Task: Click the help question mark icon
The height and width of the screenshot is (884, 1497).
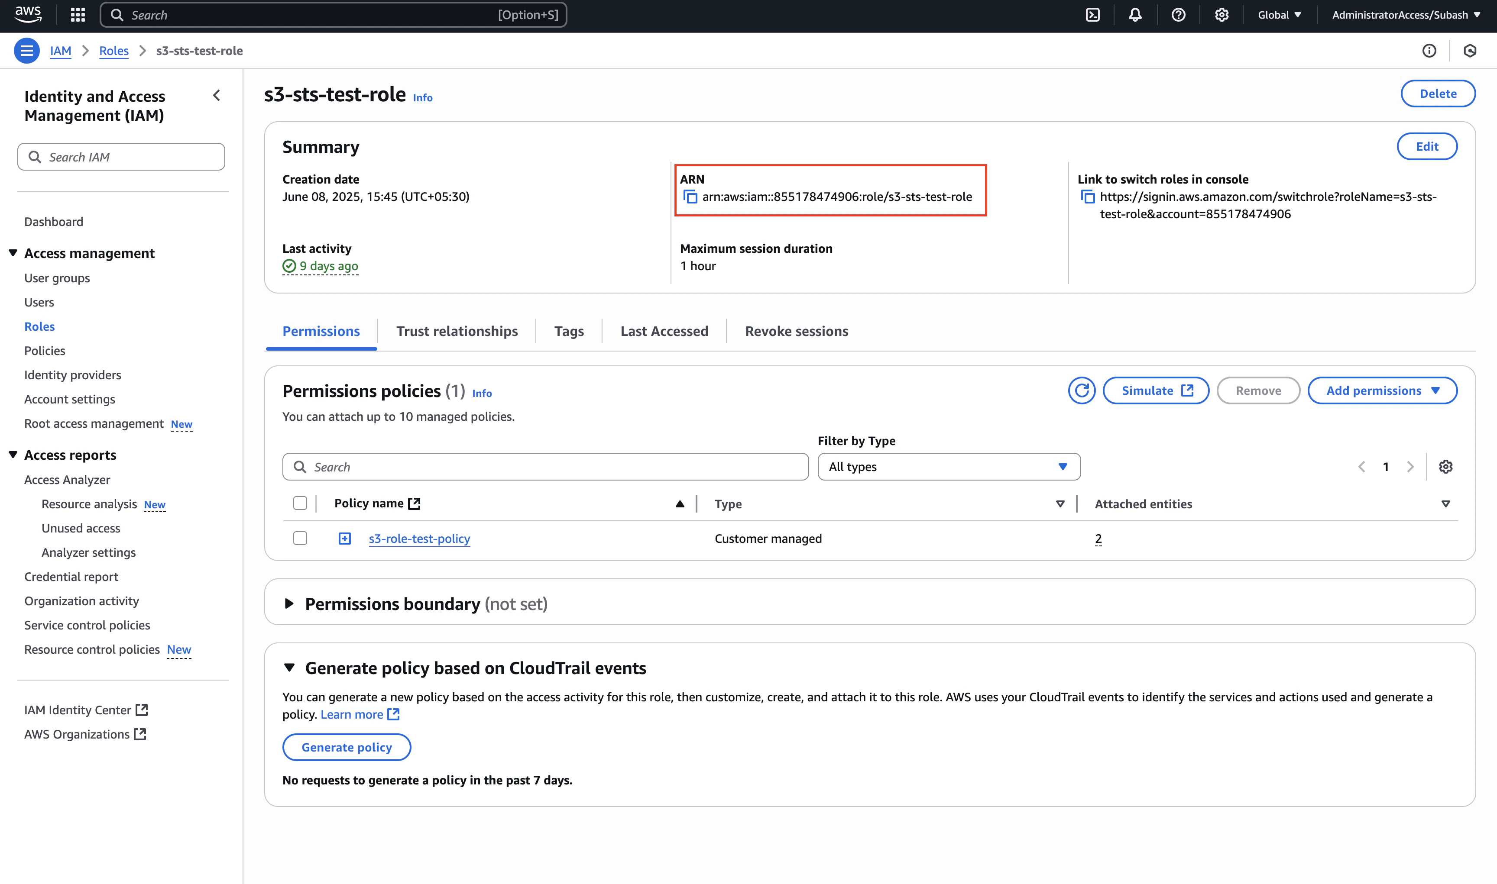Action: click(1178, 15)
